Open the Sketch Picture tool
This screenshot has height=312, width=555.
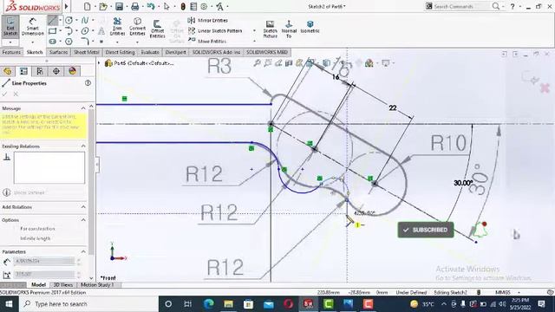(x=270, y=29)
